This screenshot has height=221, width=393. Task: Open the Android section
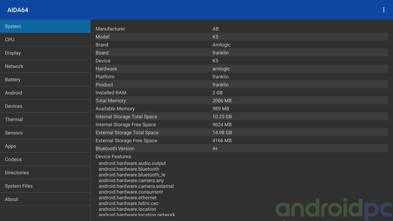(x=45, y=93)
